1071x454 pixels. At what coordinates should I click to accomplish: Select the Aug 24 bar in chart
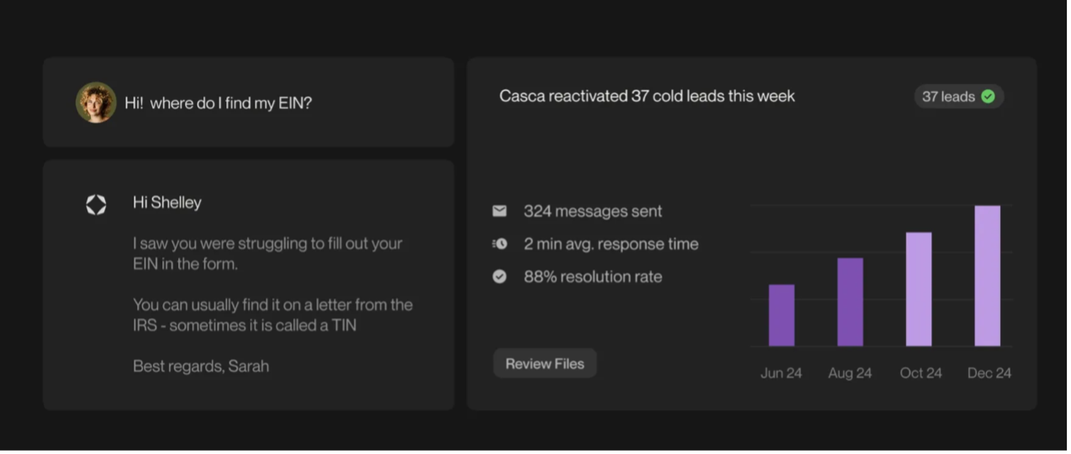pyautogui.click(x=850, y=302)
